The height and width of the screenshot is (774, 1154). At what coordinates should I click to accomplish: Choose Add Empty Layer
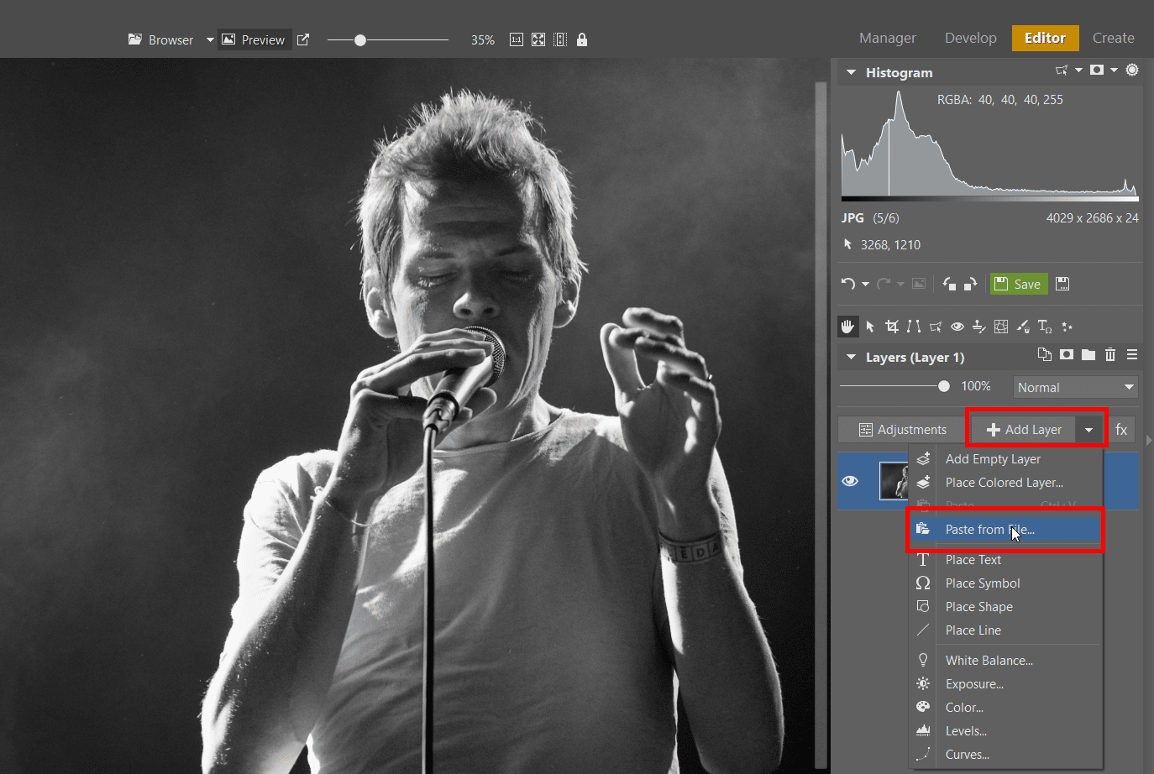1006,459
